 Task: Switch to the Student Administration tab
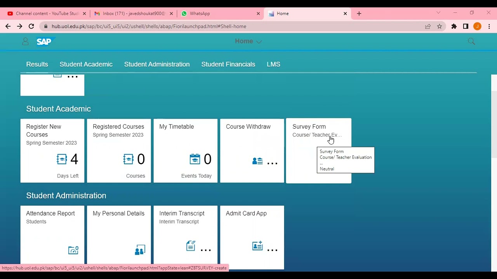coord(157,64)
